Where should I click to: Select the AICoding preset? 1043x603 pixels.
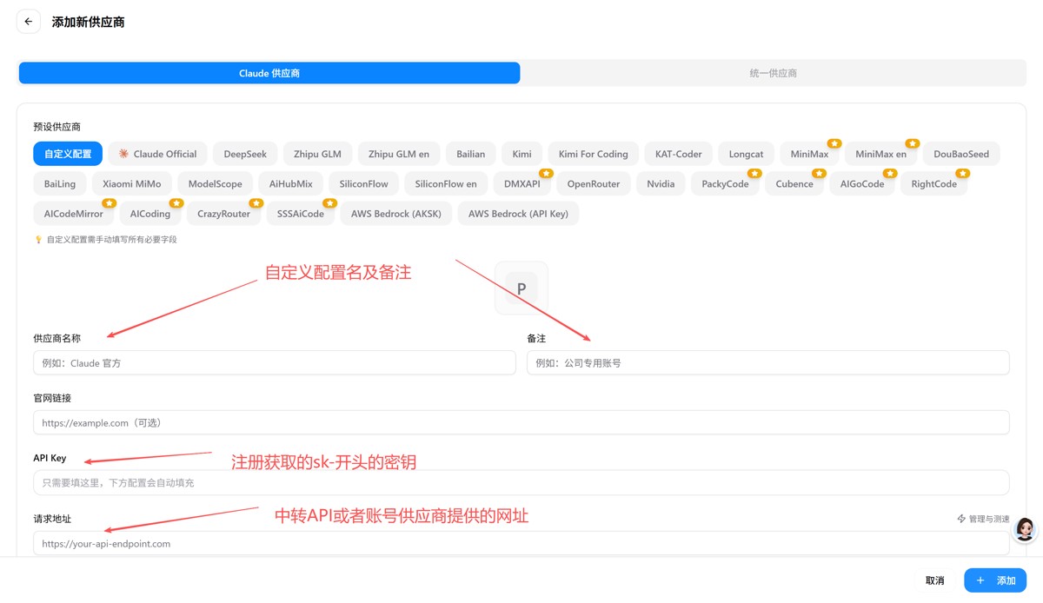click(x=150, y=214)
